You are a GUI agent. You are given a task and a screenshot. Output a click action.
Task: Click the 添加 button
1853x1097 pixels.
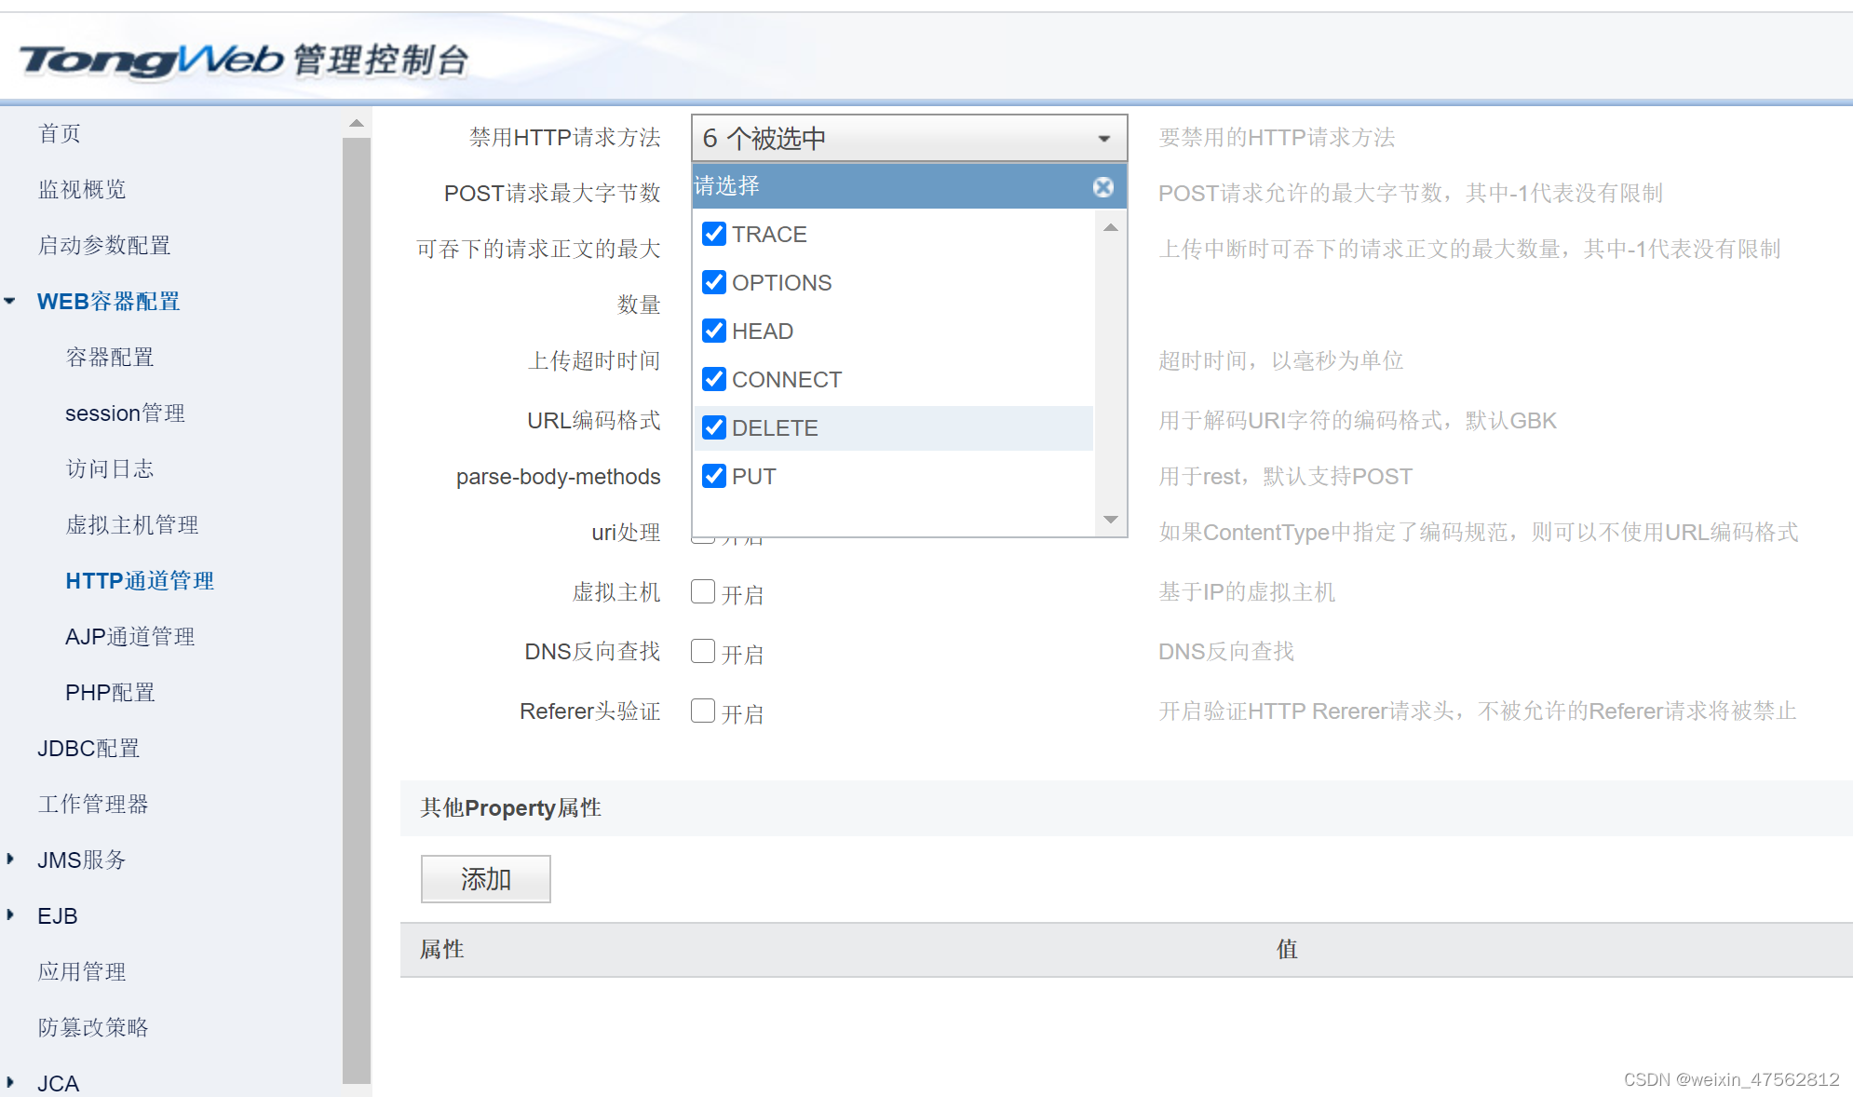[485, 879]
